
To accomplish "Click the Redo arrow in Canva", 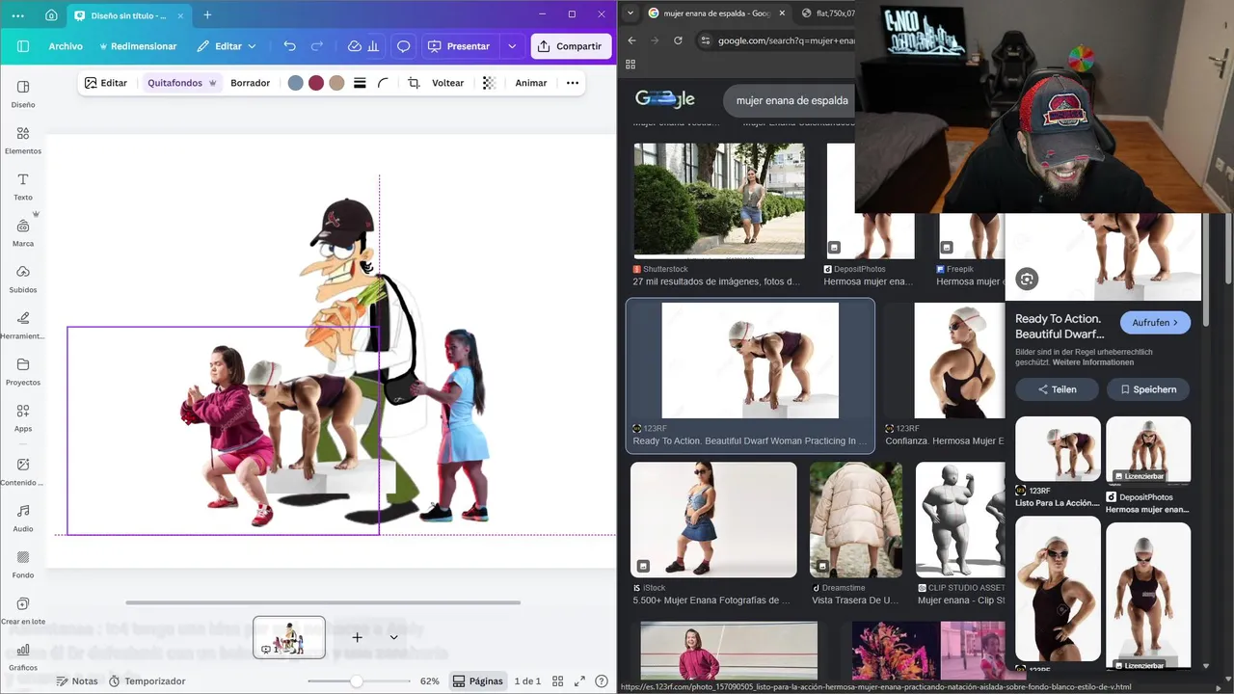I will coord(317,46).
